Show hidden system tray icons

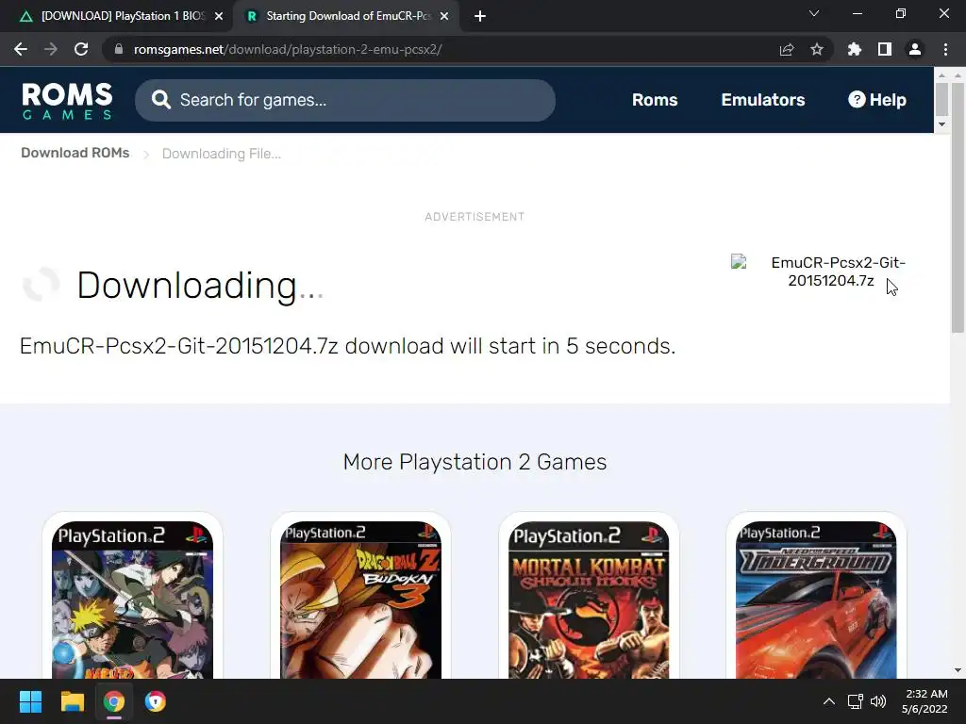click(829, 701)
